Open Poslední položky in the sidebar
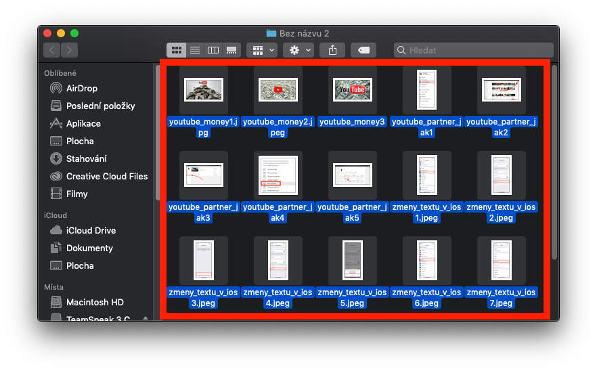The height and width of the screenshot is (371, 597). (x=99, y=106)
